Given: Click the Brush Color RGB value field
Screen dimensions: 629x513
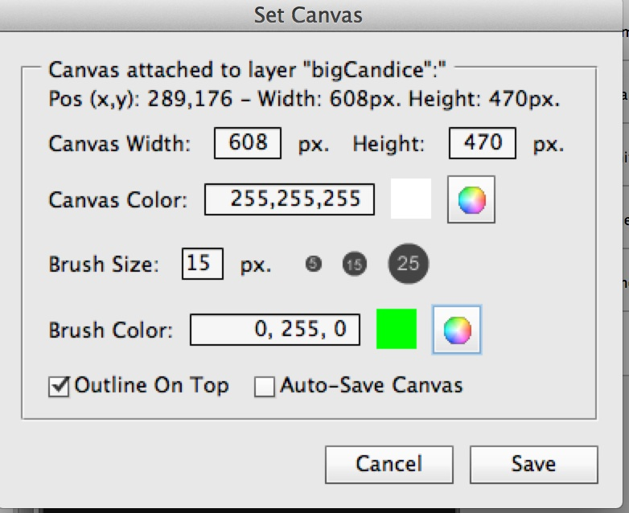Looking at the screenshot, I should pyautogui.click(x=275, y=330).
